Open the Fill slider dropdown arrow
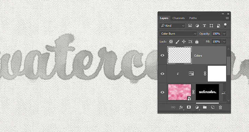 (x=224, y=42)
